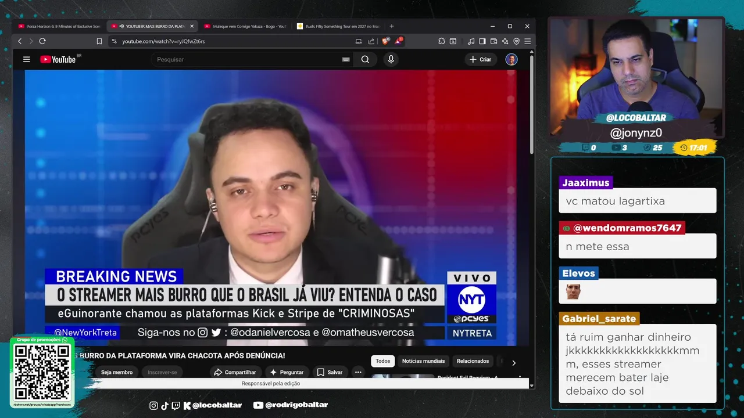This screenshot has height=418, width=744.
Task: Select the Relacionados filter chip
Action: point(473,361)
